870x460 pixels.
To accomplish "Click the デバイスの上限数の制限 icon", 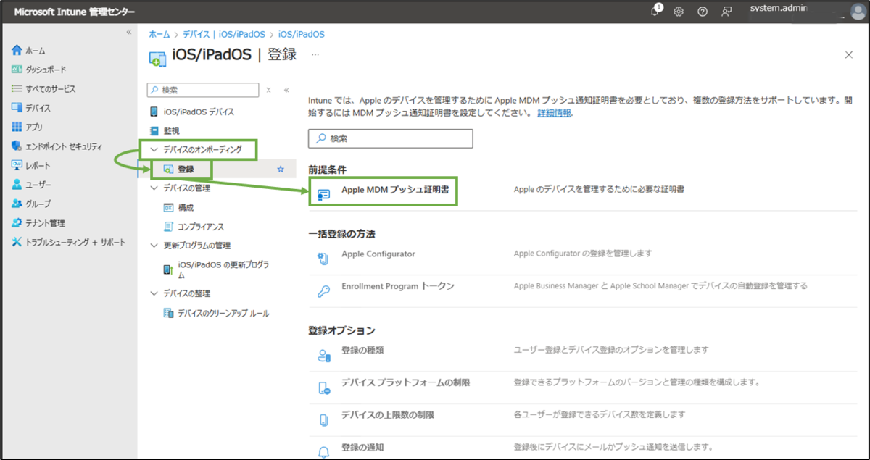I will point(323,420).
